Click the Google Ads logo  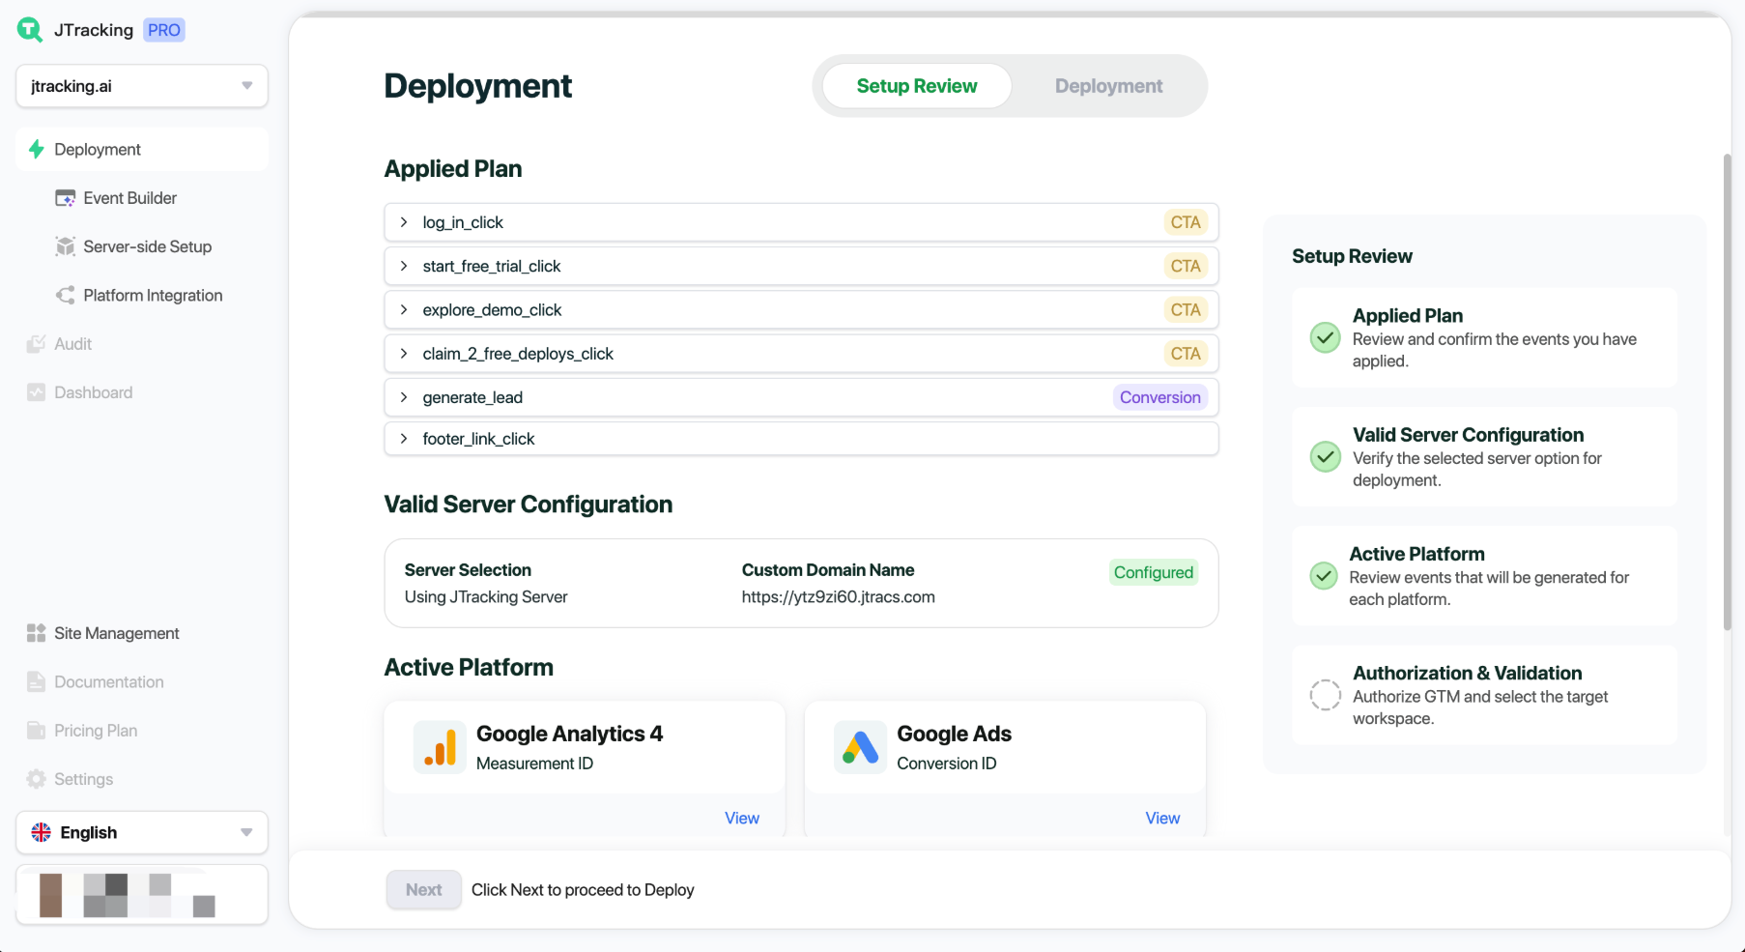[860, 747]
